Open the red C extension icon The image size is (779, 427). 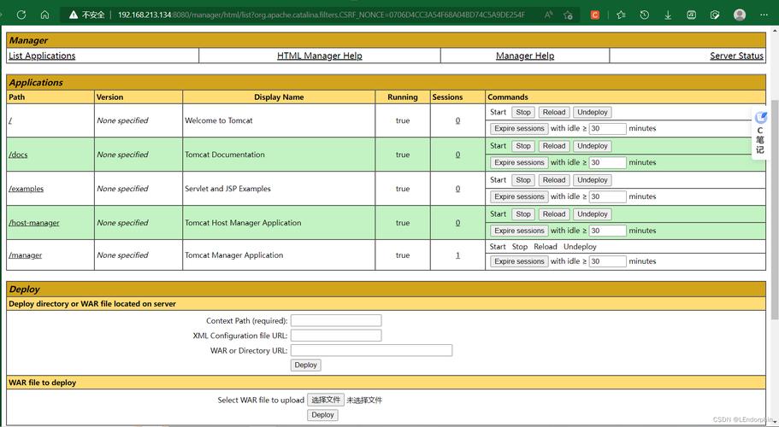coord(595,15)
